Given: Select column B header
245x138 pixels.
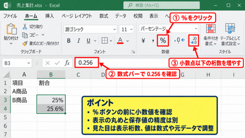Looking at the screenshot, I should [x=51, y=75].
